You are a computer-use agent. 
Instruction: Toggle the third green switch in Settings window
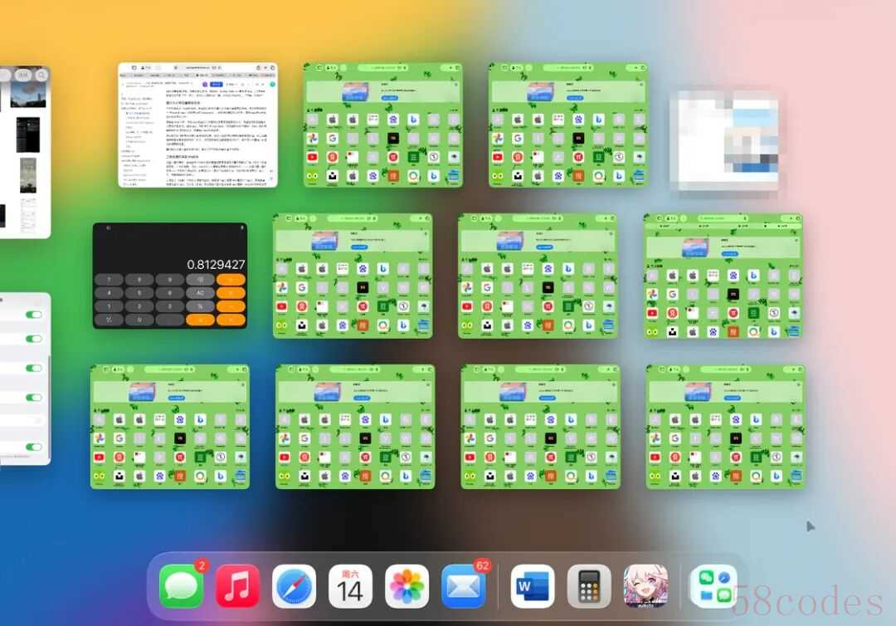point(34,368)
